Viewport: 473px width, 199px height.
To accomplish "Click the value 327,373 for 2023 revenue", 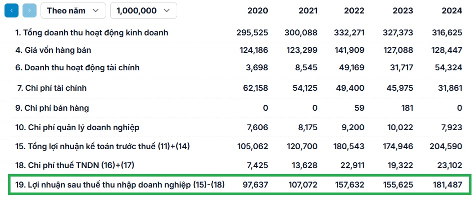I will (x=397, y=32).
